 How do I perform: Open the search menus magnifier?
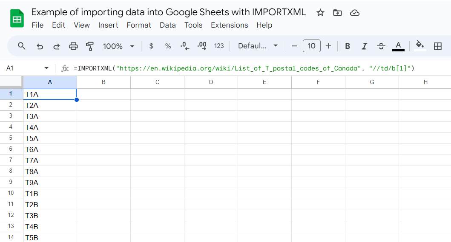(x=22, y=46)
